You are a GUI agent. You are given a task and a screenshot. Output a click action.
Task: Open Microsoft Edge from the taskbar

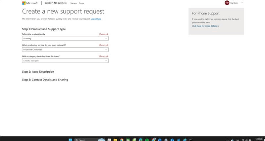coord(140,140)
